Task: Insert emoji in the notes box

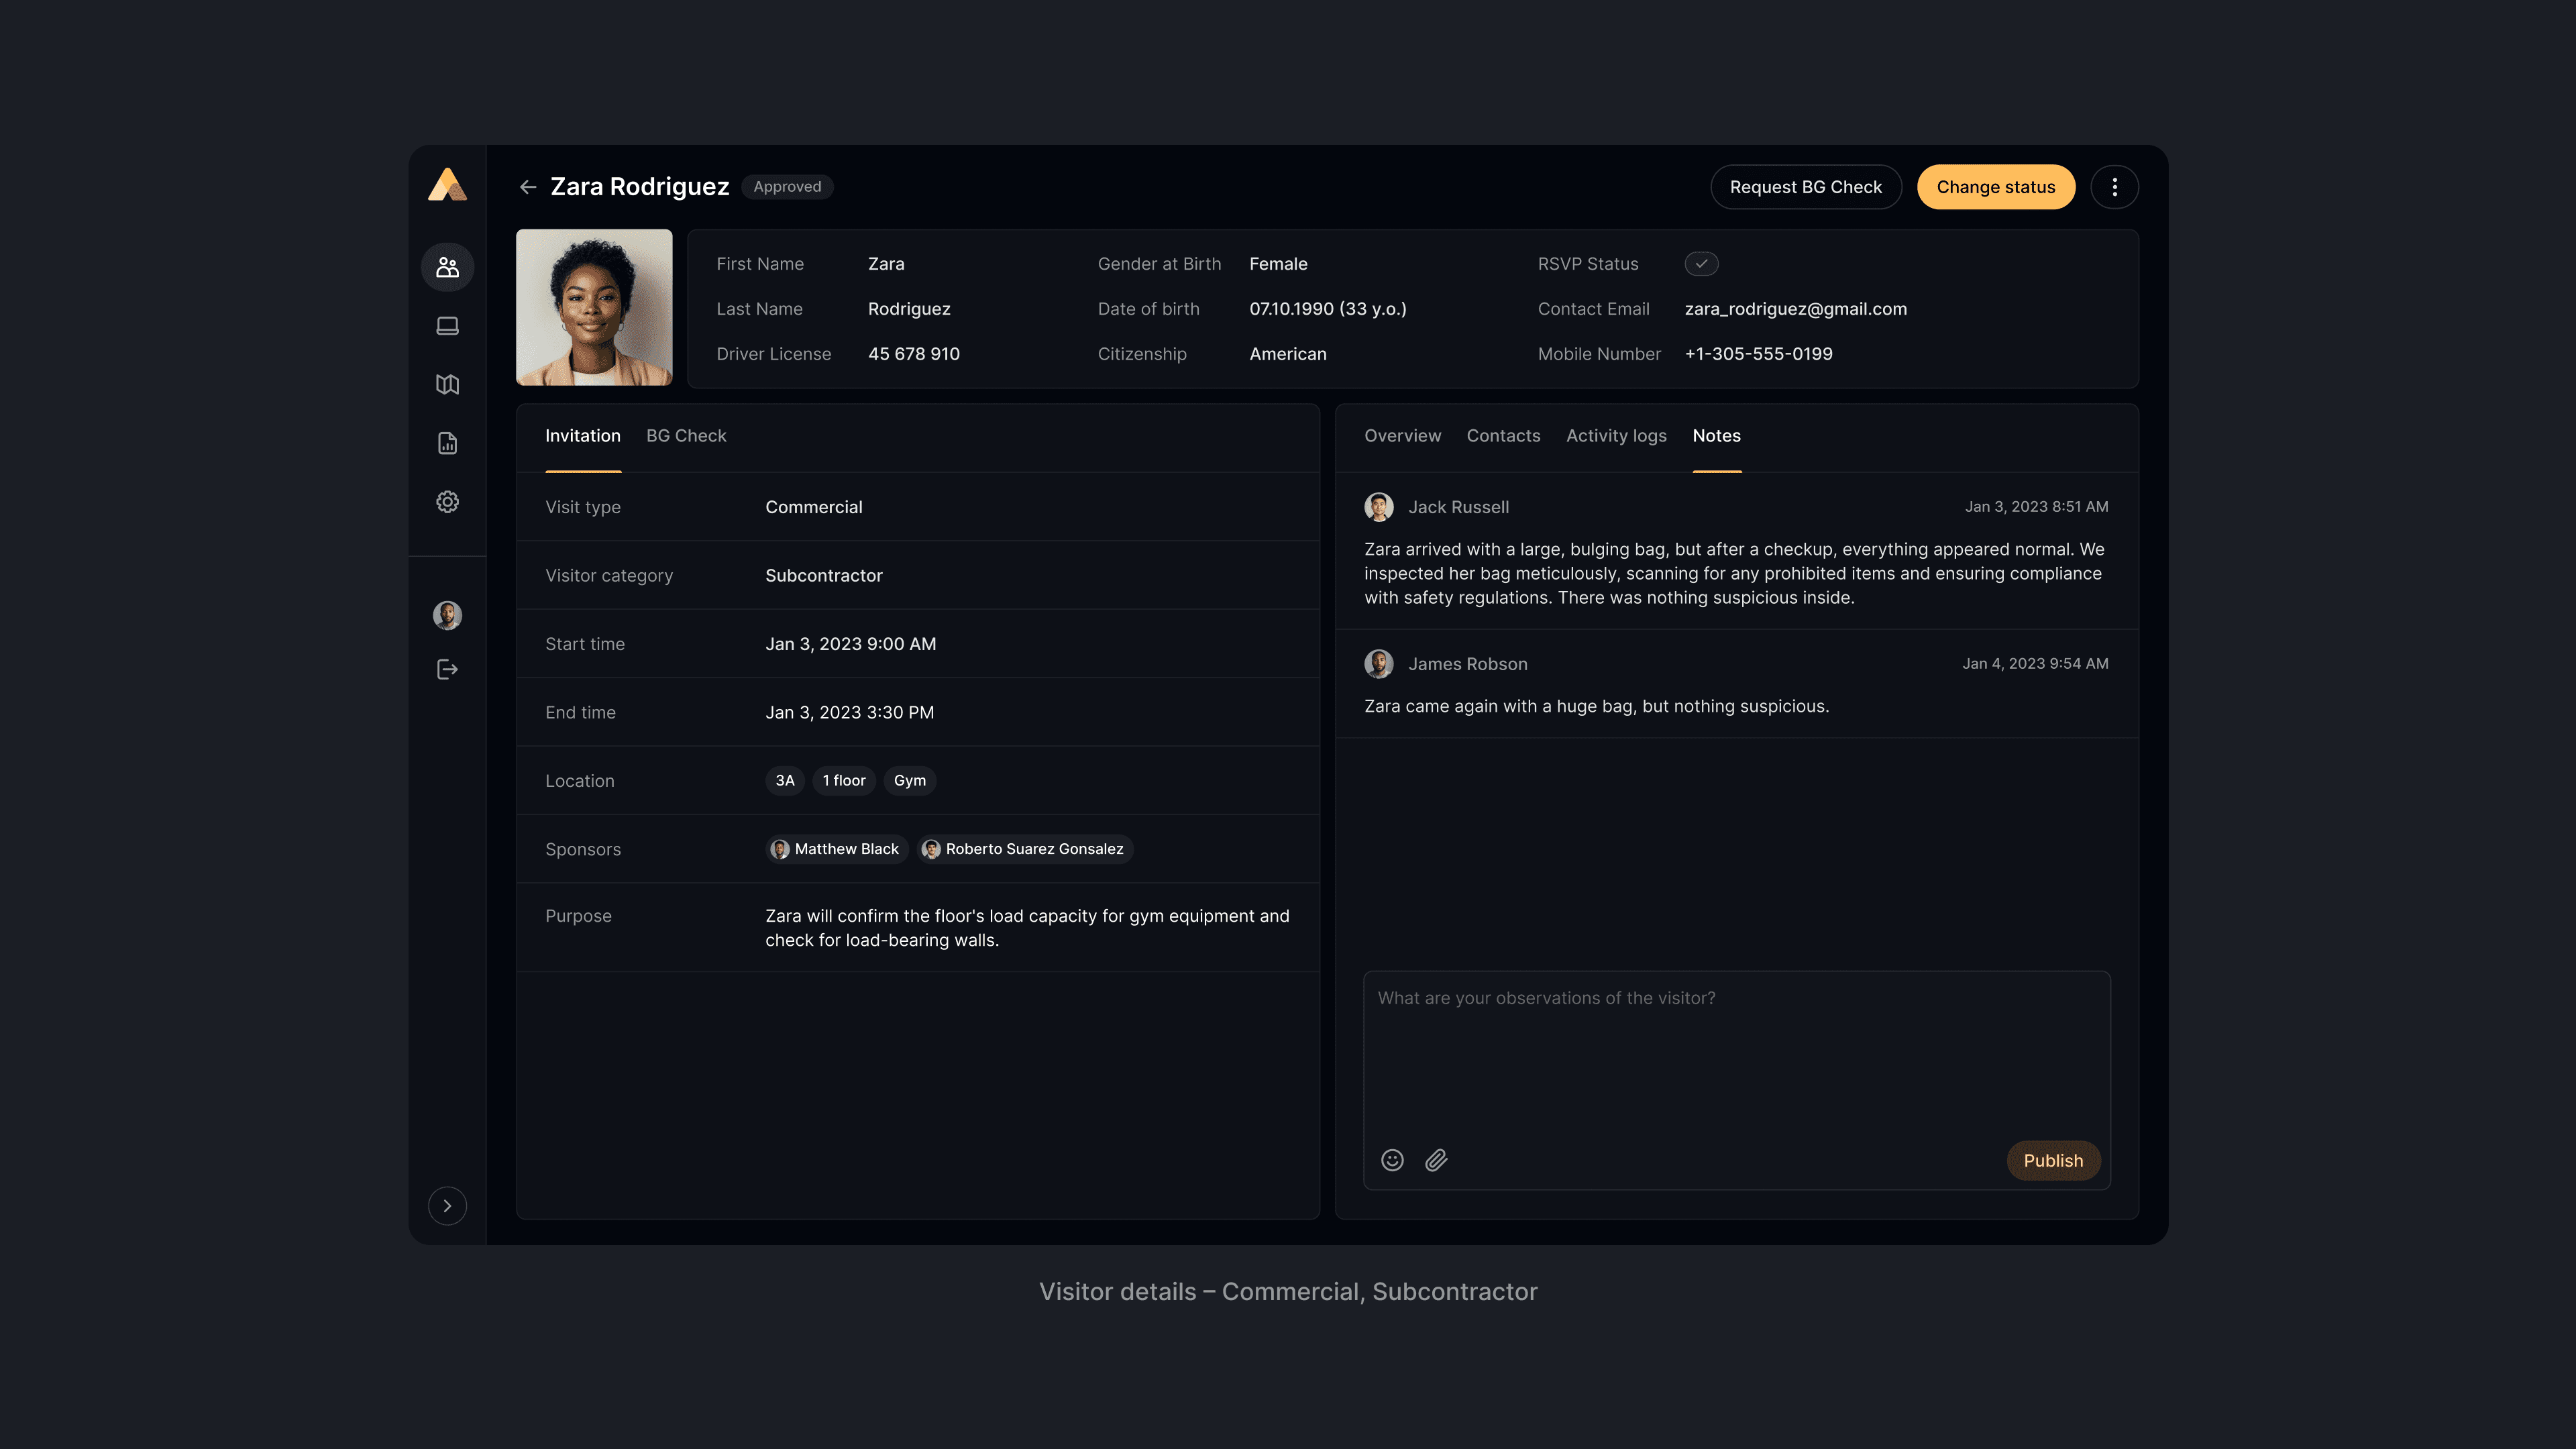Action: coord(1392,1160)
